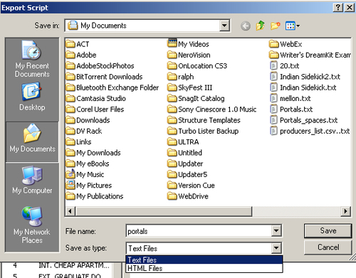Click into the File name field
356x278 pixels.
tap(199, 231)
